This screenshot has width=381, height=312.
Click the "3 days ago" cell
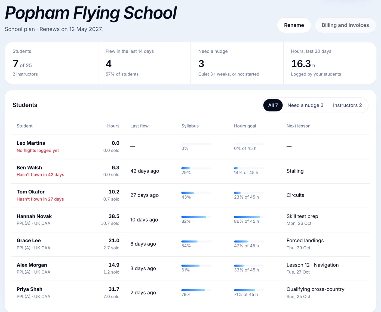143,269
